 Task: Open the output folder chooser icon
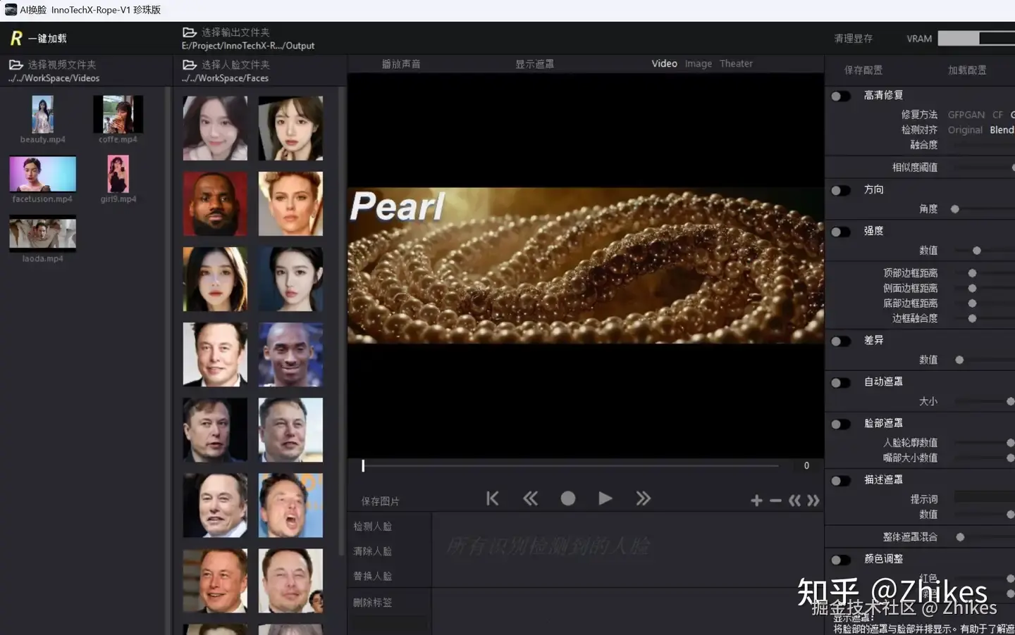coord(189,32)
